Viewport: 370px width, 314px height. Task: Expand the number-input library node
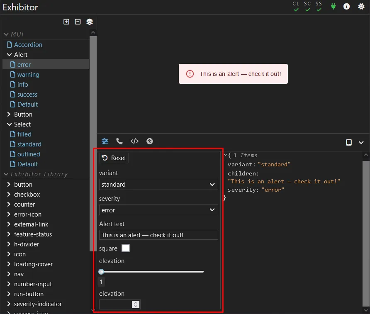coord(9,284)
